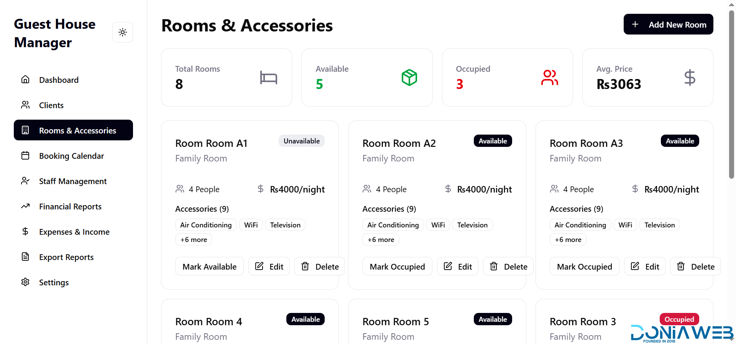Show +6 more accessories on Room A2
The height and width of the screenshot is (344, 736).
381,240
